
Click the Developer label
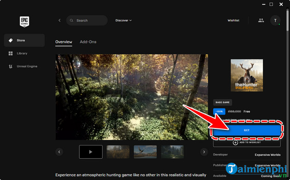(220, 155)
